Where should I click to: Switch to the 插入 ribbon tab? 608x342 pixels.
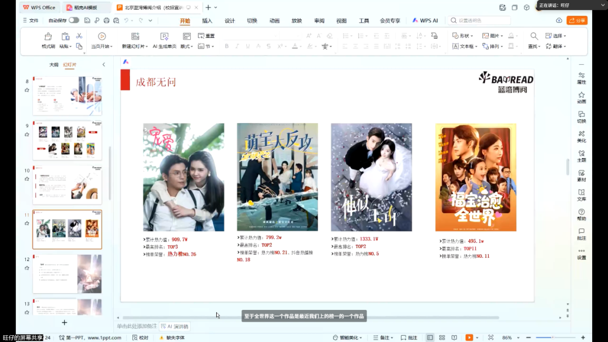(207, 21)
